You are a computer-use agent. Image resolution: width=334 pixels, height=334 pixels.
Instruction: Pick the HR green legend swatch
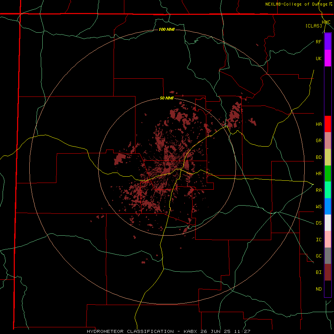click(x=328, y=173)
